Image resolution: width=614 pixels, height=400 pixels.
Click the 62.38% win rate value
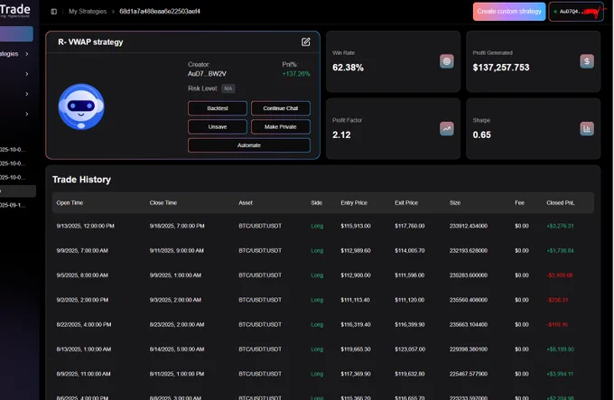click(349, 68)
